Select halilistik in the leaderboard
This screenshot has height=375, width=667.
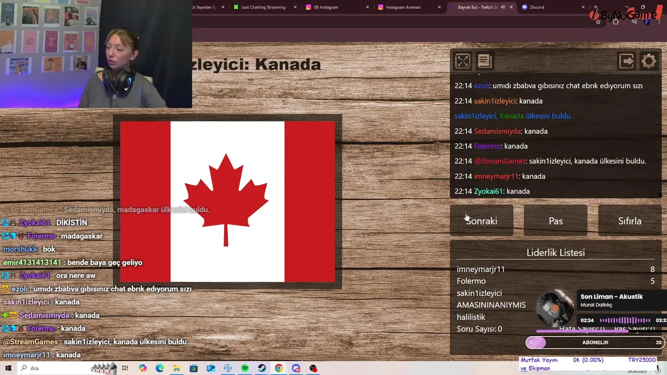tap(471, 317)
